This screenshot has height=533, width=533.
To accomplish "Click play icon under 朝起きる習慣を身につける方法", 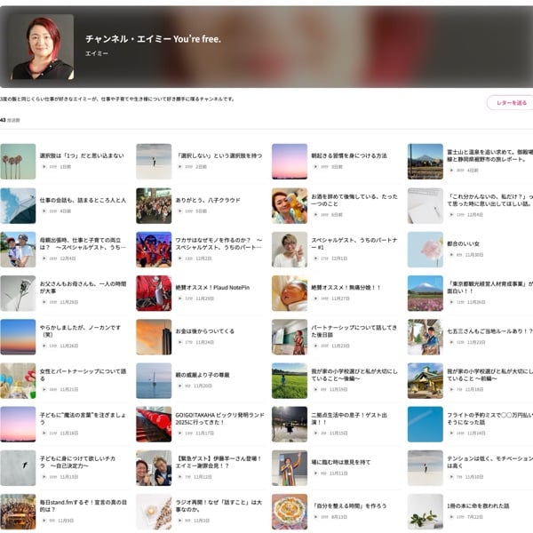I will [x=314, y=167].
